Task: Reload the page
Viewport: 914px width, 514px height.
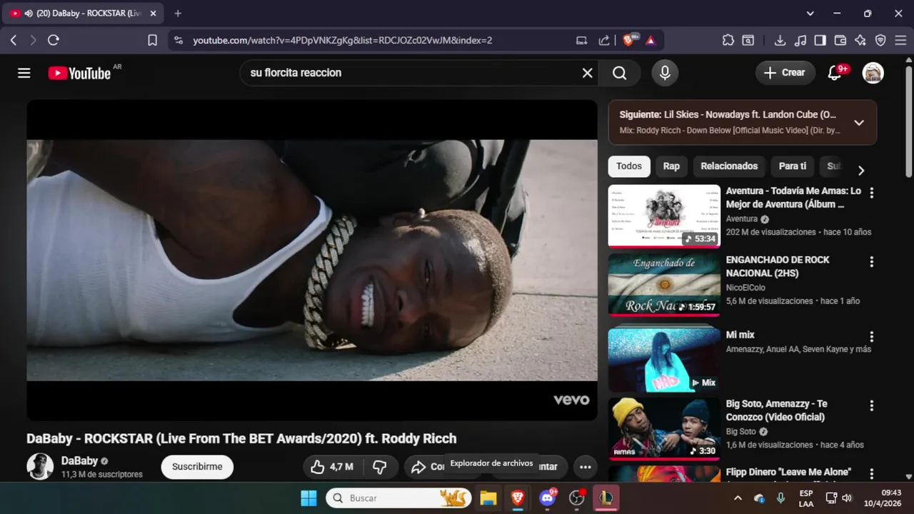Action: (x=54, y=41)
